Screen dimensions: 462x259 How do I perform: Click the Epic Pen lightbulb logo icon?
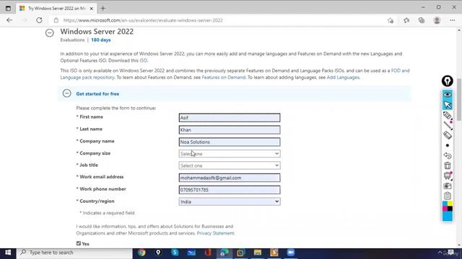tap(448, 81)
